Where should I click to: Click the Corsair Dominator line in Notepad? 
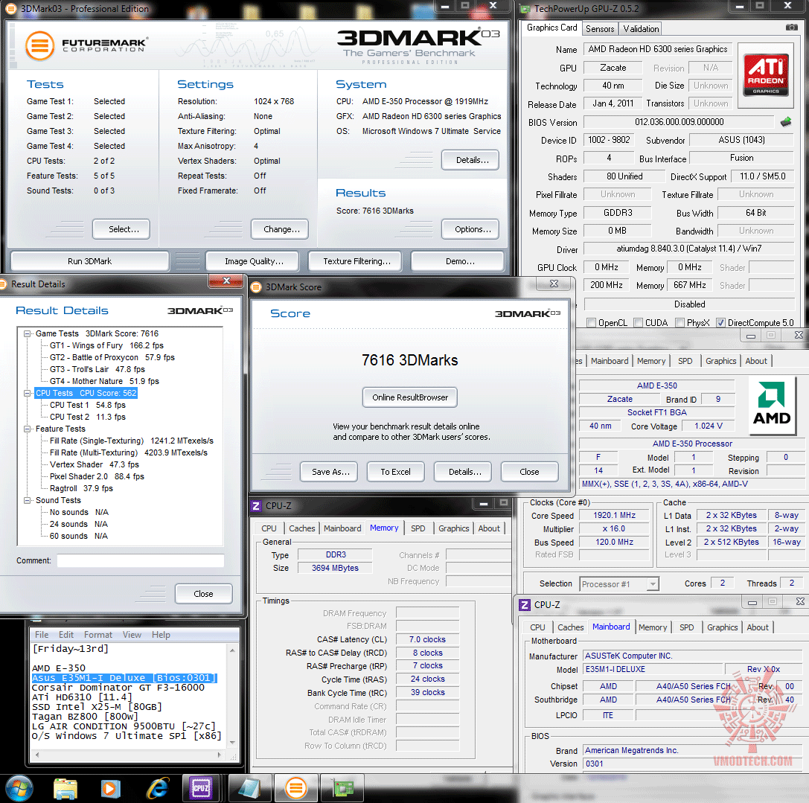[118, 688]
